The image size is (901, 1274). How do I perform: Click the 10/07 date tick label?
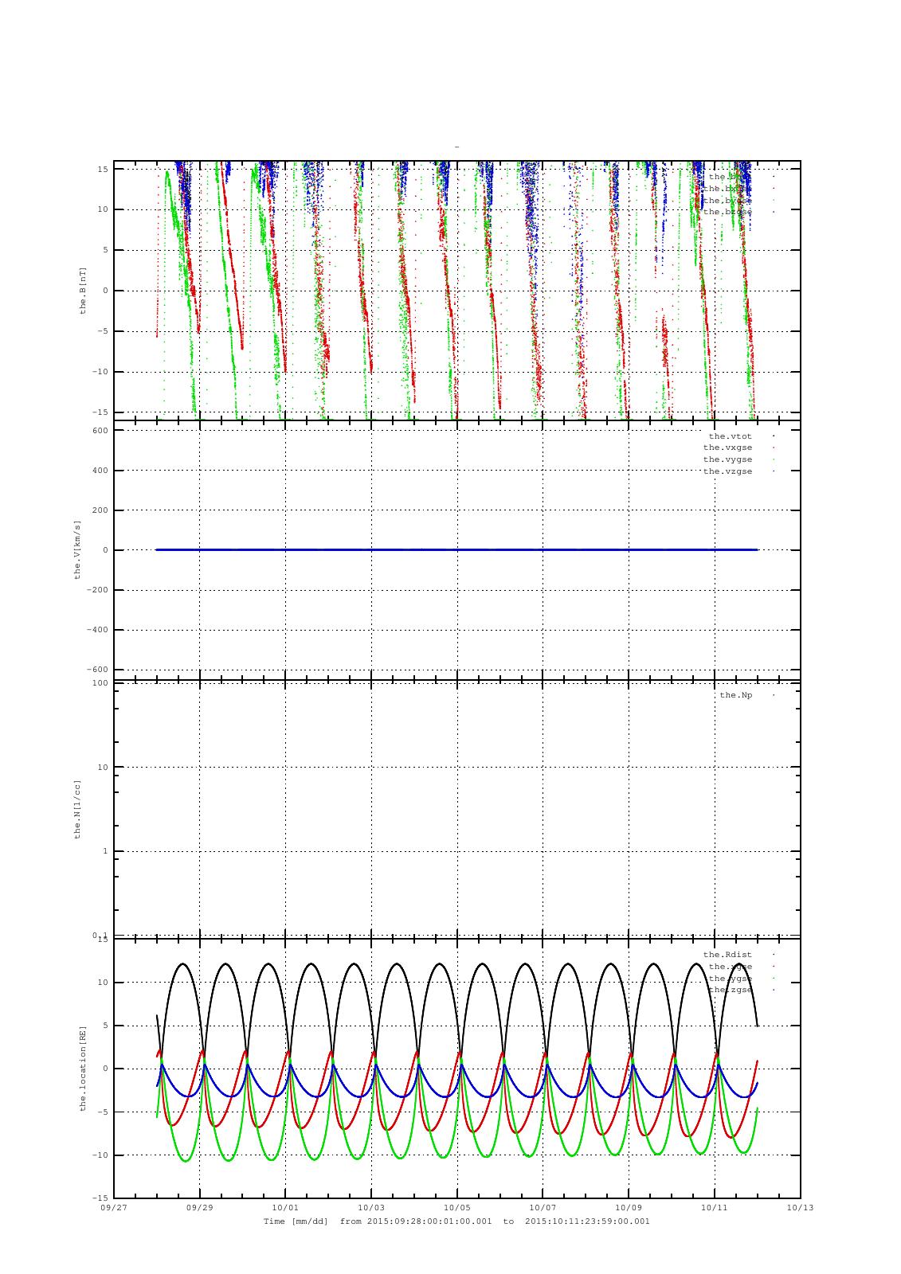[x=543, y=1208]
